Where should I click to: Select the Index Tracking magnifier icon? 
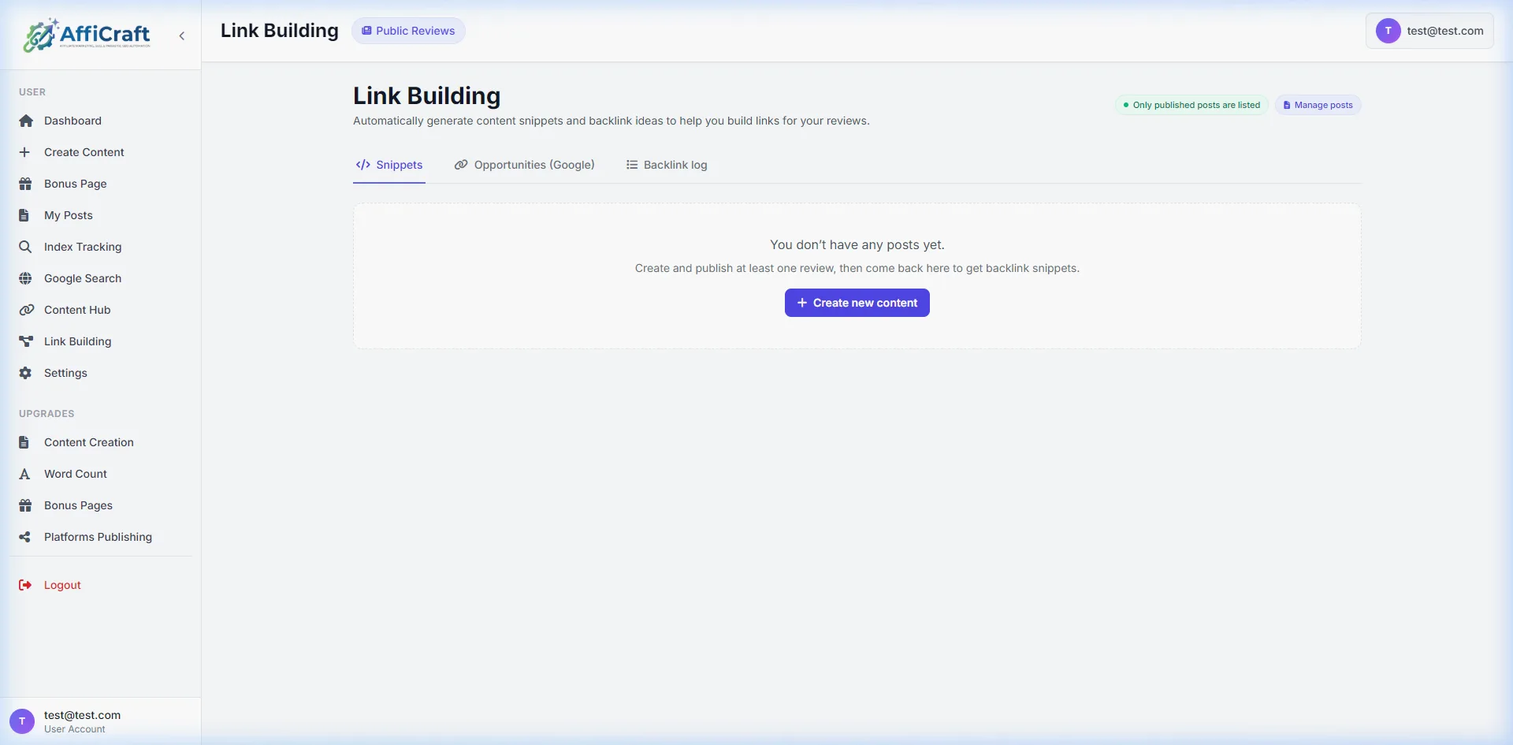click(26, 246)
